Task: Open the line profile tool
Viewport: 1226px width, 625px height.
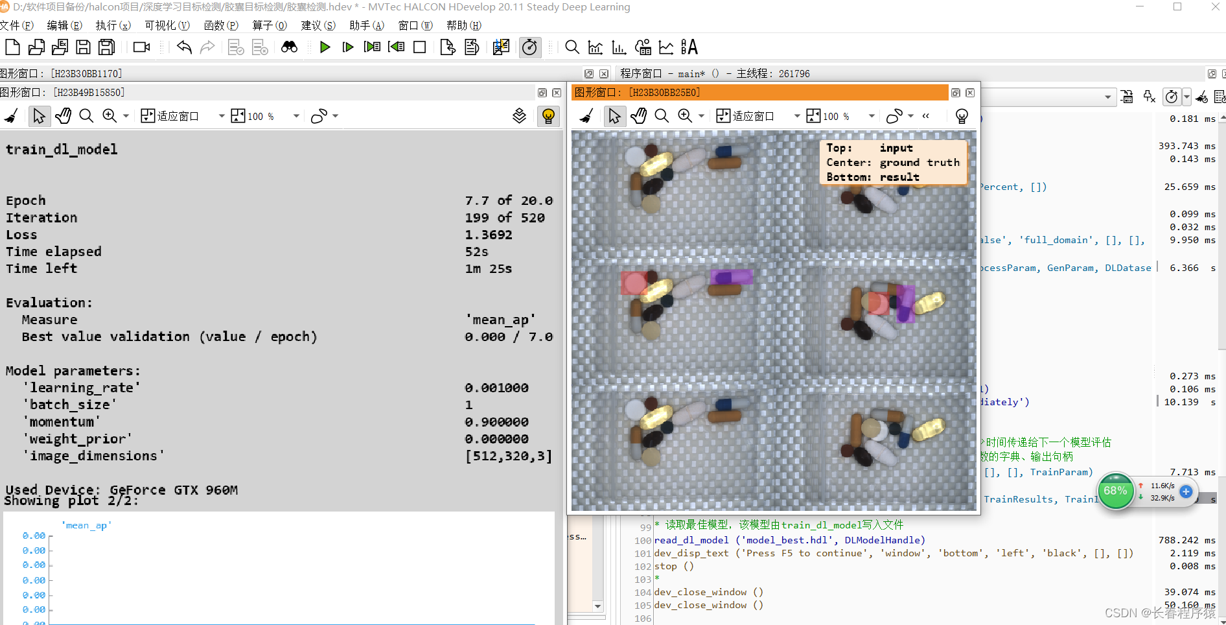Action: (x=666, y=47)
